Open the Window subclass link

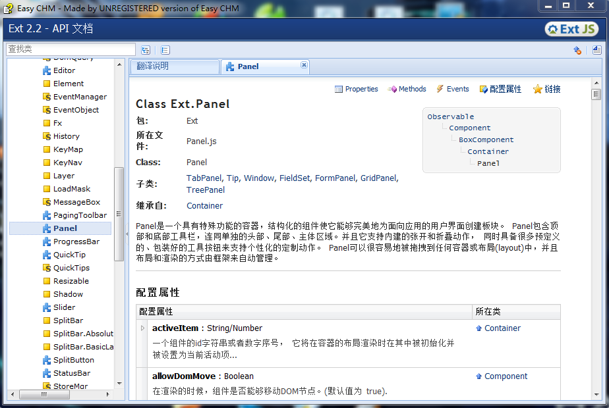[x=258, y=178]
